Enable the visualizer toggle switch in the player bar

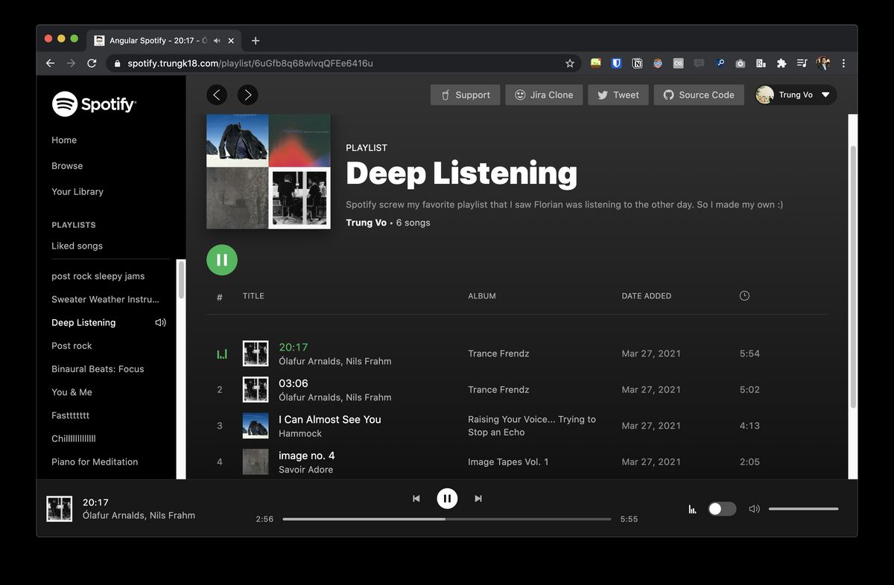[721, 508]
